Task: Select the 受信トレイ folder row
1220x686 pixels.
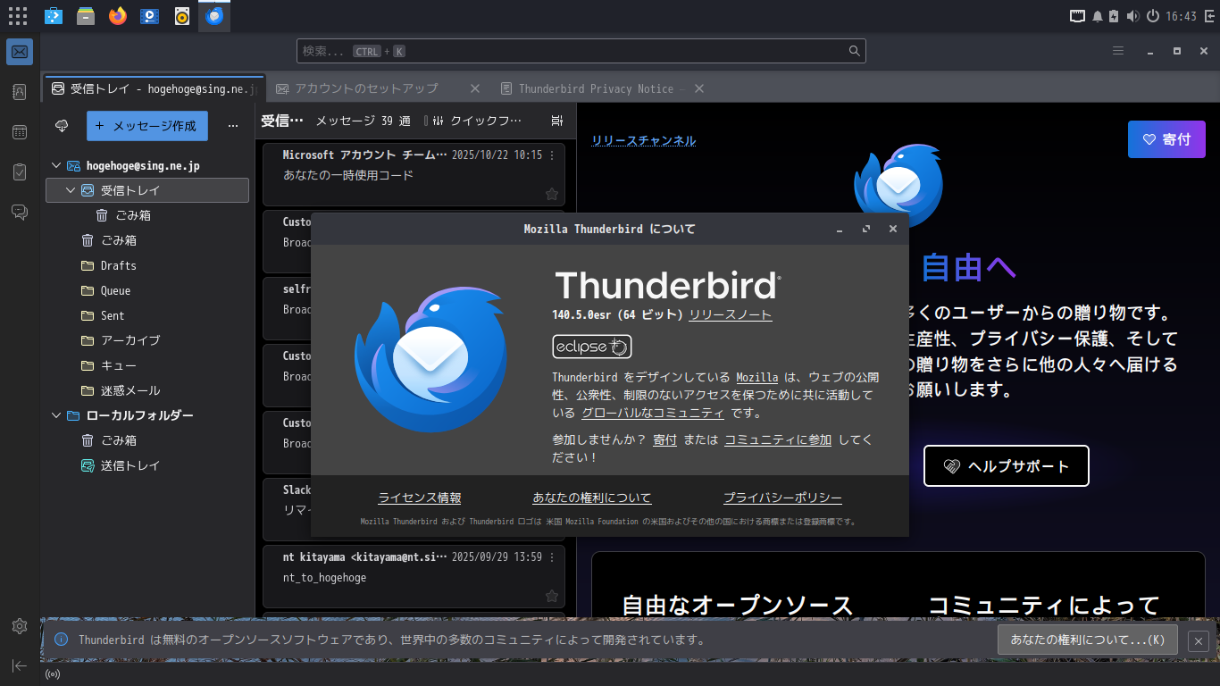Action: point(147,190)
